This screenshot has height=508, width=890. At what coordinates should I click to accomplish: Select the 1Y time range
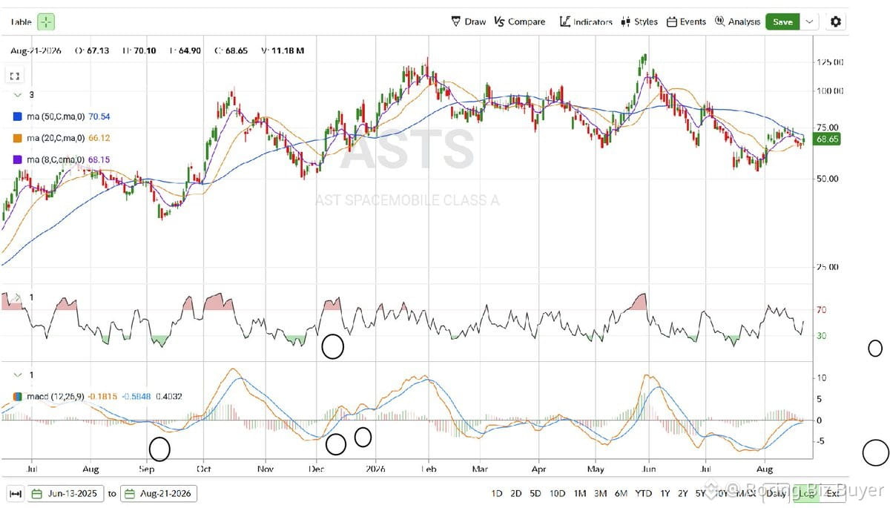click(x=665, y=493)
